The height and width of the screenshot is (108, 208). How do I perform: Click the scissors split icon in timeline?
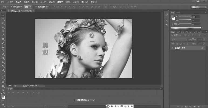33,92
